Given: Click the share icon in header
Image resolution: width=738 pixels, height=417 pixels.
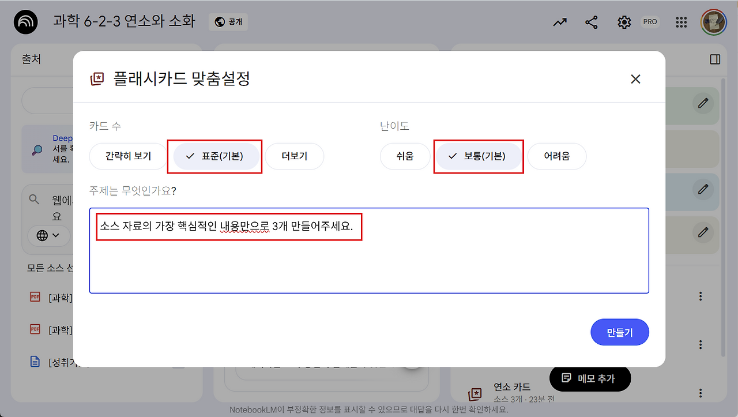Looking at the screenshot, I should point(591,22).
